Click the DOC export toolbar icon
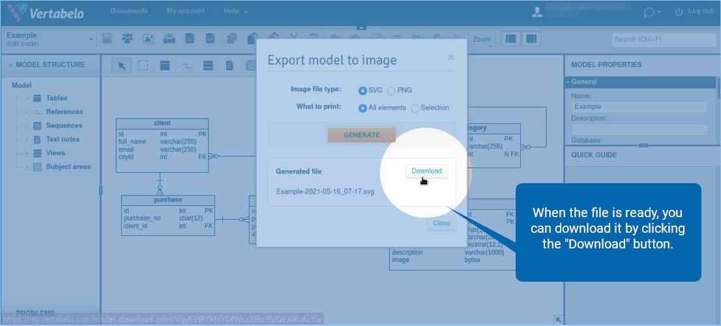 tap(210, 38)
